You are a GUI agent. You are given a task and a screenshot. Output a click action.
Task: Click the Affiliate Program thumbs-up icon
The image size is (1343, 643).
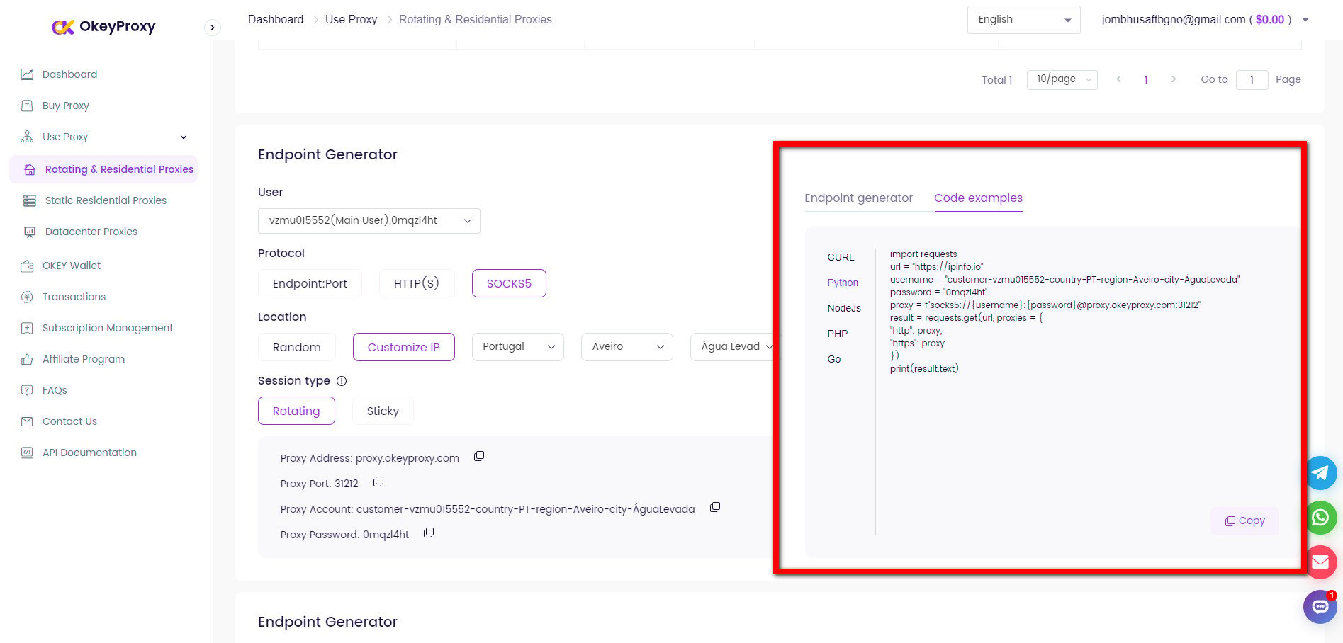[x=27, y=359]
